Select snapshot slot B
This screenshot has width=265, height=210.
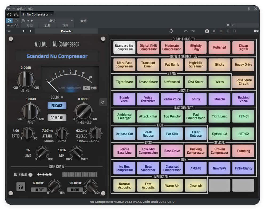point(221,31)
